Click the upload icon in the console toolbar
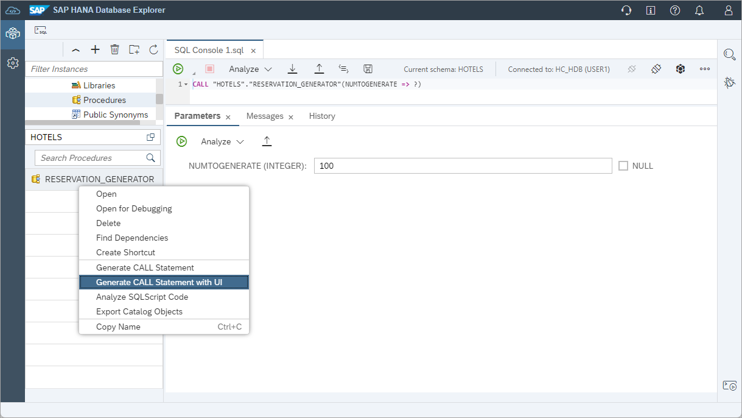 [x=319, y=69]
